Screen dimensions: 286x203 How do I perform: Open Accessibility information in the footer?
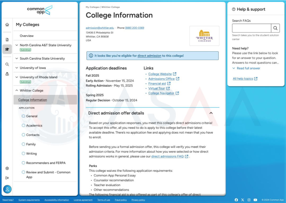tap(57, 200)
